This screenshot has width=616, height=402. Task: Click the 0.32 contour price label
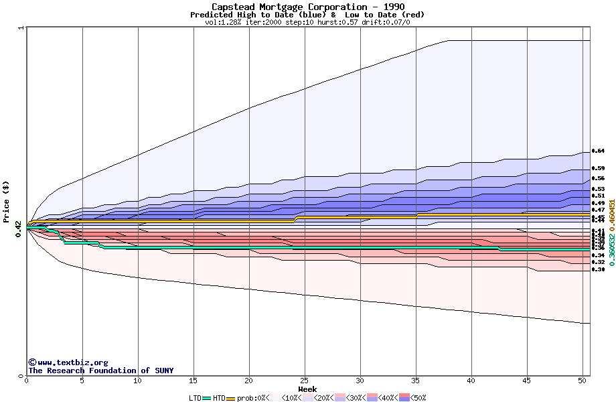(599, 262)
